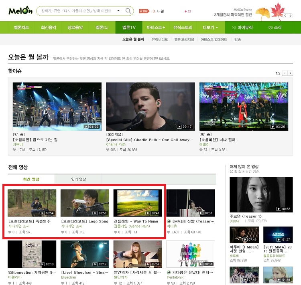Go to next event banner

(x=291, y=16)
